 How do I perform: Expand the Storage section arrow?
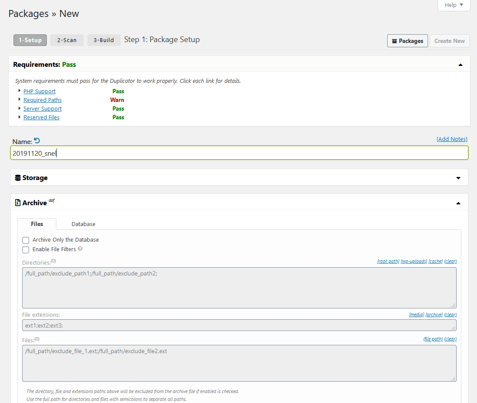(458, 178)
